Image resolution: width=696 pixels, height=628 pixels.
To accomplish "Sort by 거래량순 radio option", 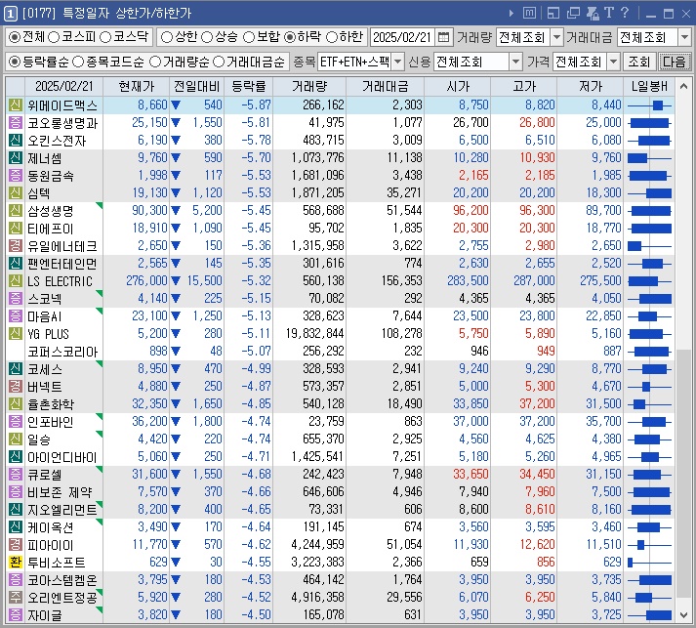I will pyautogui.click(x=155, y=63).
